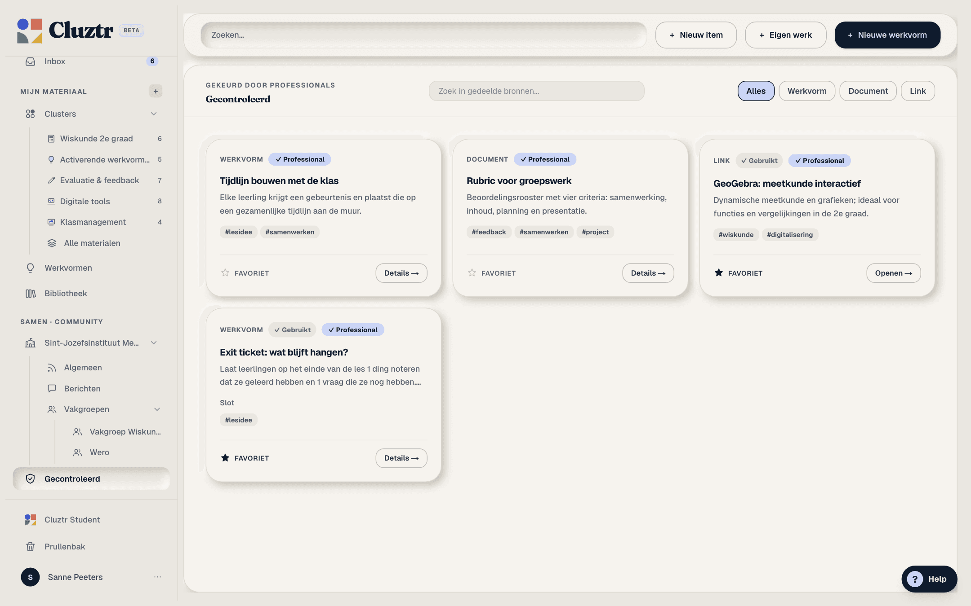Filter by Link
The width and height of the screenshot is (971, 606).
[x=918, y=91]
